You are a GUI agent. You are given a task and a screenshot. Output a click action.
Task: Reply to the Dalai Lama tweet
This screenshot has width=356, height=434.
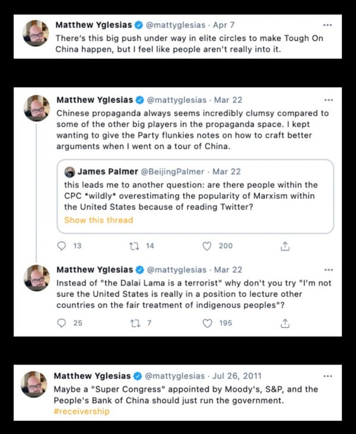[x=62, y=323]
